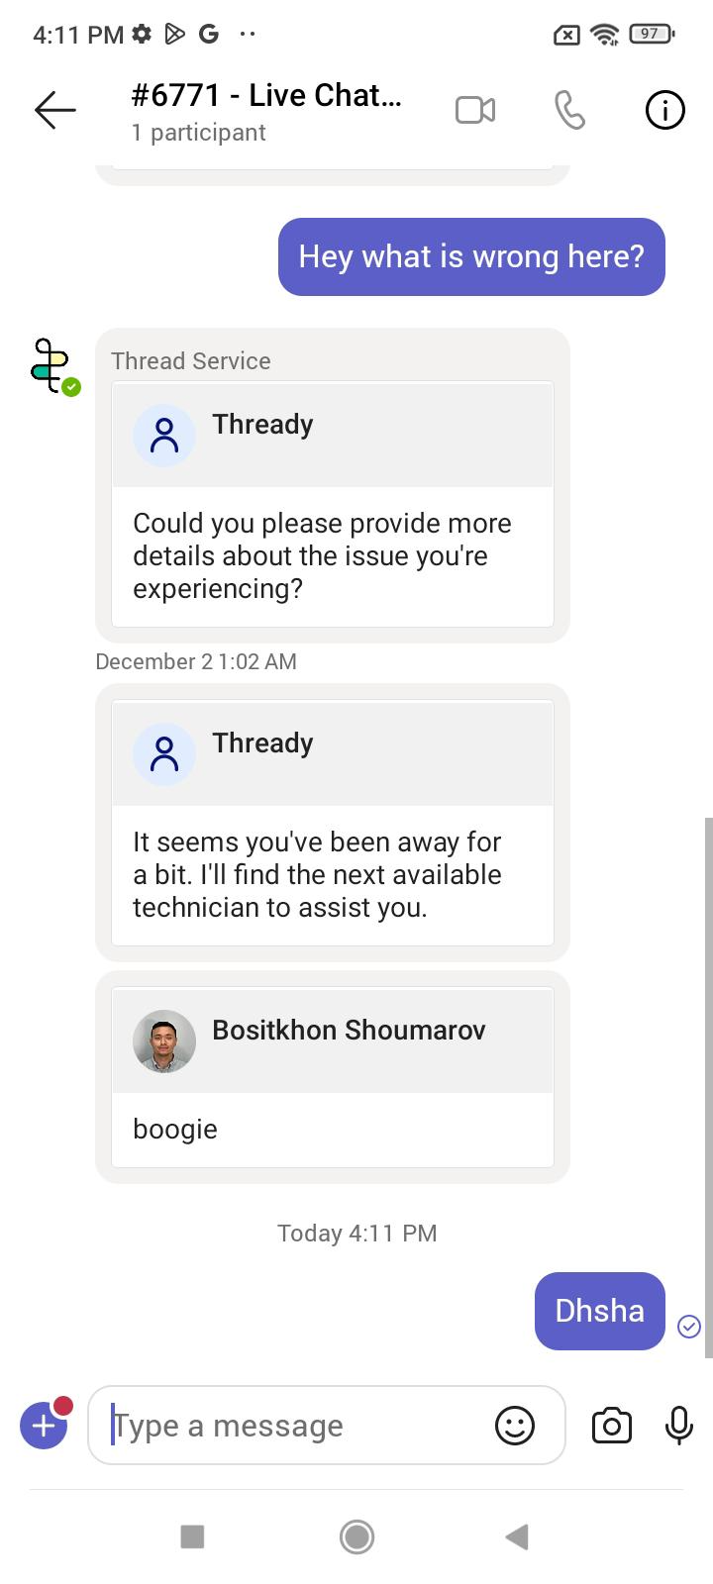
Task: Tap the Thread Service online status badge
Action: 70,387
